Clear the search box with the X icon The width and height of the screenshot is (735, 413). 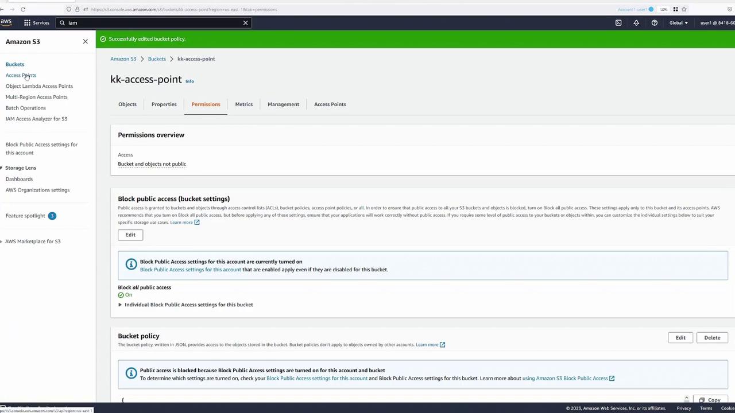[245, 23]
